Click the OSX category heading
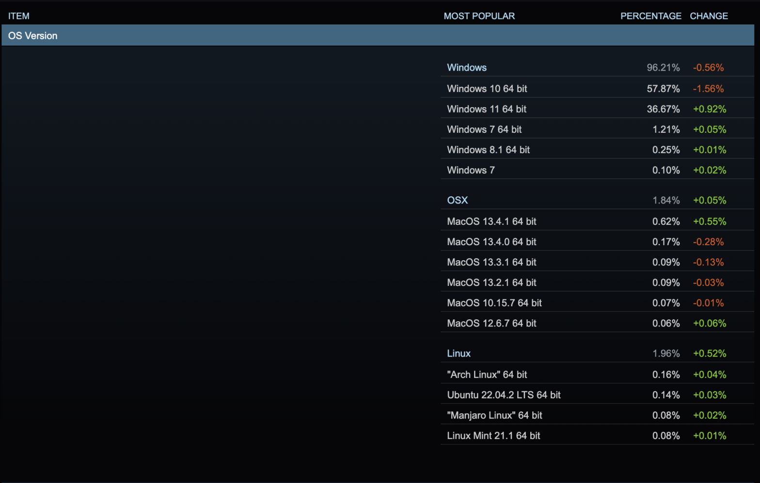This screenshot has height=483, width=760. (457, 200)
